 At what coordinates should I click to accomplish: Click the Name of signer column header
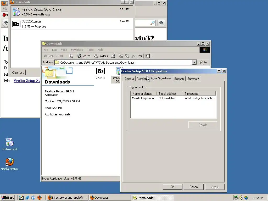[x=144, y=94]
